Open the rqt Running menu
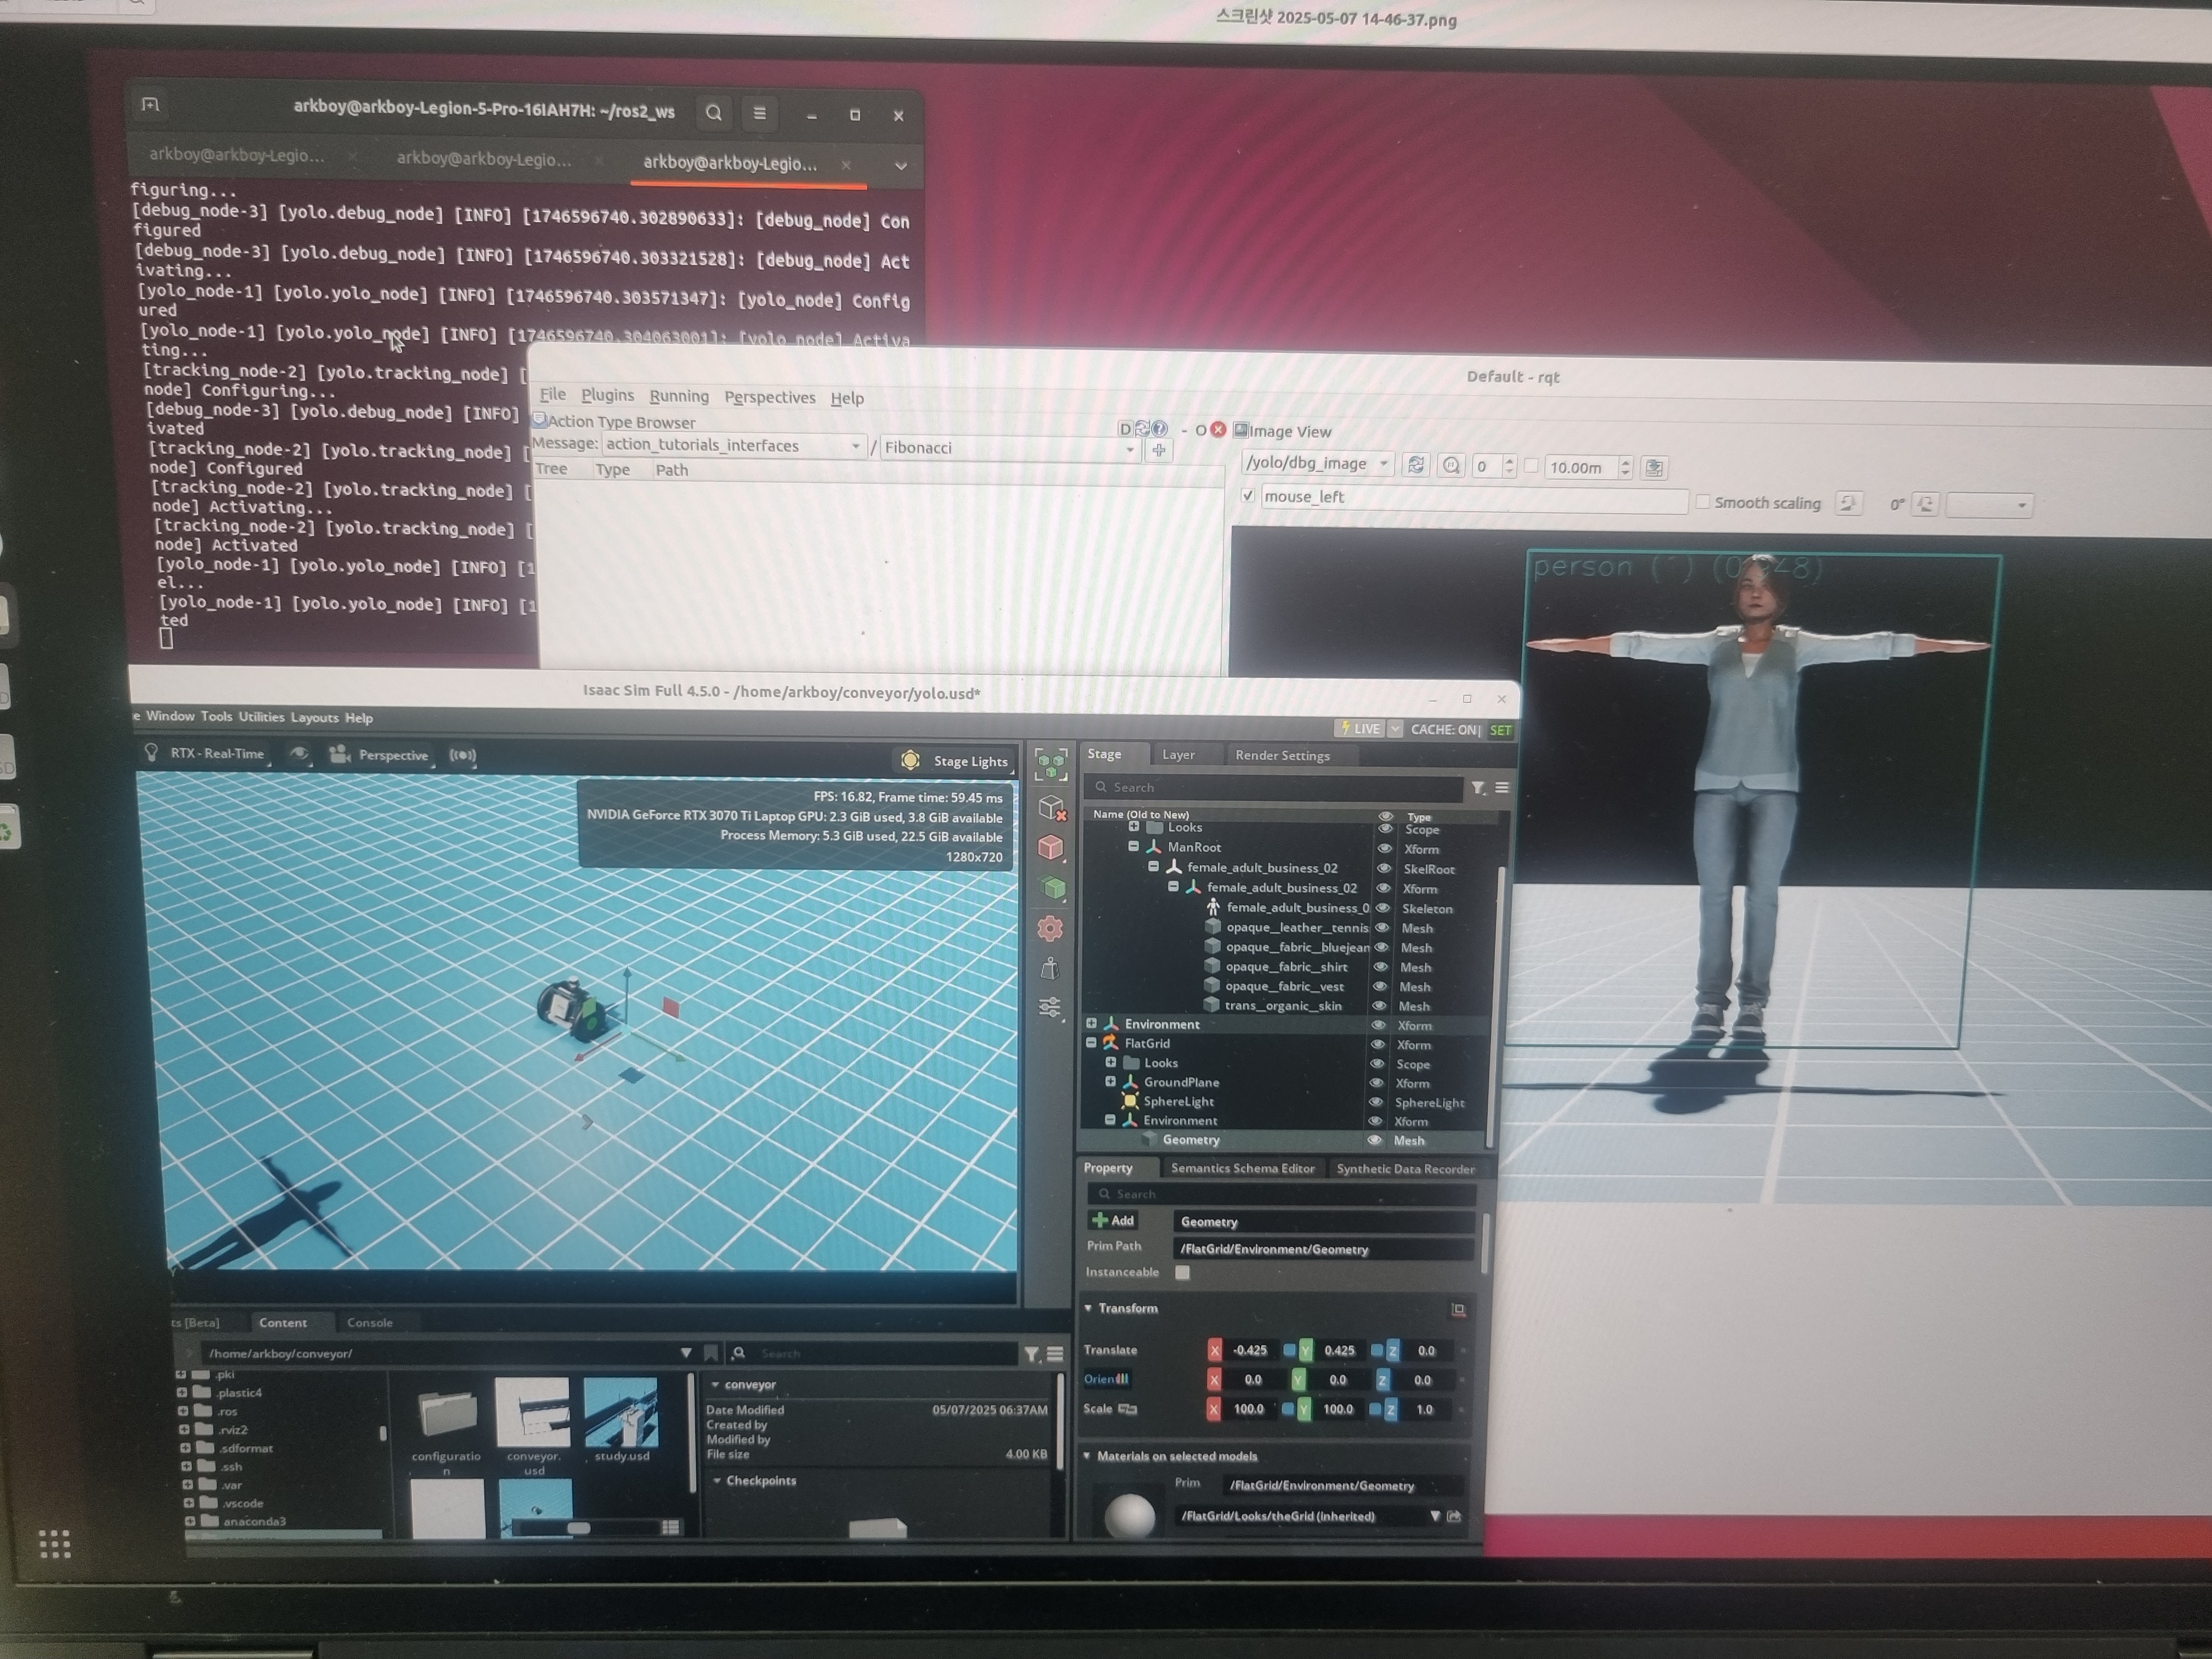Viewport: 2212px width, 1659px height. (678, 396)
